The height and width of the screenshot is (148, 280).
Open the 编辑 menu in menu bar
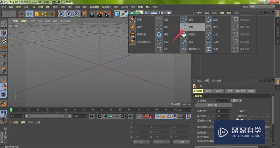point(11,7)
